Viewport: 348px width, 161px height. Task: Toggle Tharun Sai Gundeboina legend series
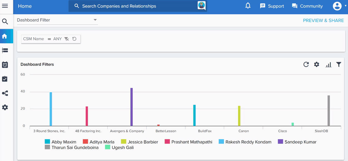[72, 147]
